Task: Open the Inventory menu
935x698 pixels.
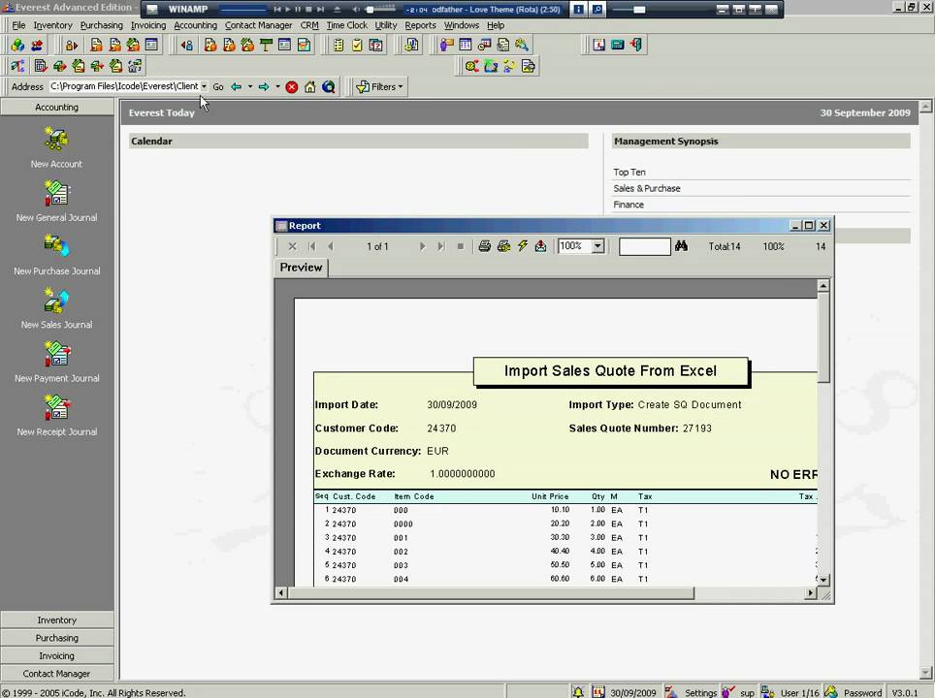Action: [52, 25]
